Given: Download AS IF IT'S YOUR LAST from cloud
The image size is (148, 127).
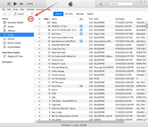Looking at the screenshot, I should point(81,30).
